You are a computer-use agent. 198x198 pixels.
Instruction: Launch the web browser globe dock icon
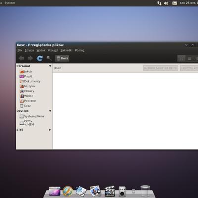pyautogui.click(x=68, y=191)
